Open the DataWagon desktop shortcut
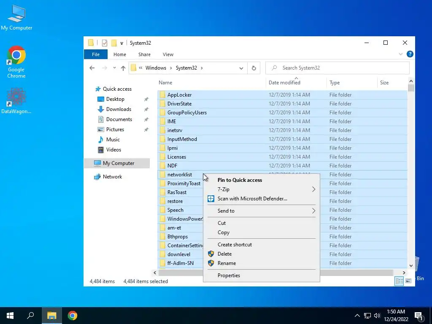Screen dimensions: 432x324 16,100
